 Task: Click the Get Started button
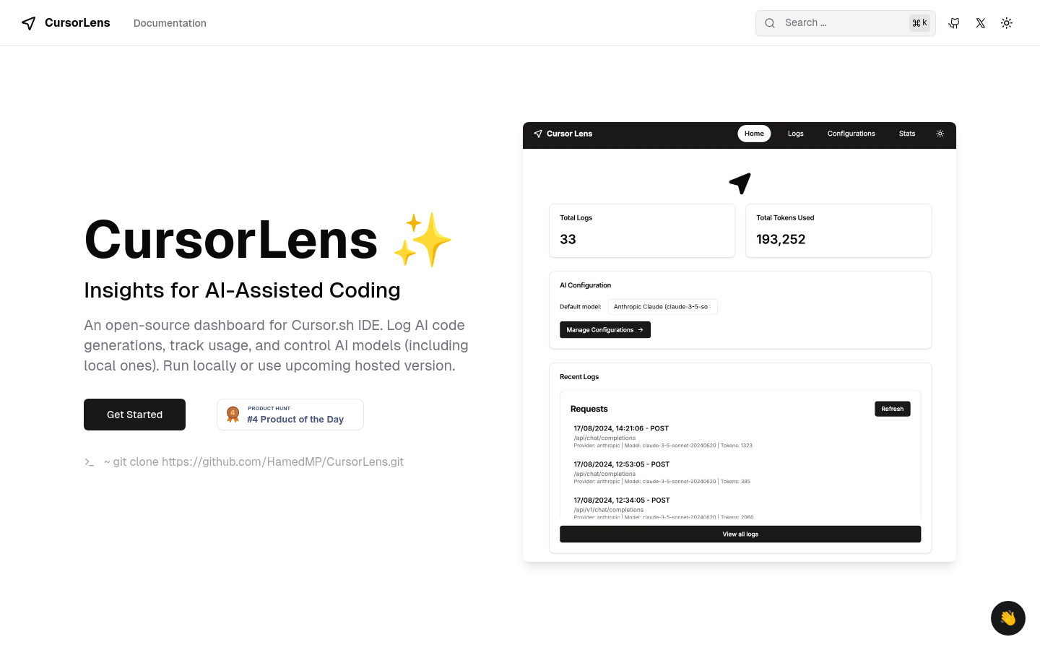tap(134, 414)
